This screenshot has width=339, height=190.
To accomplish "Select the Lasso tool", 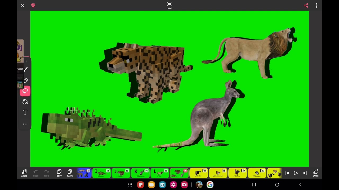I will 25,91.
